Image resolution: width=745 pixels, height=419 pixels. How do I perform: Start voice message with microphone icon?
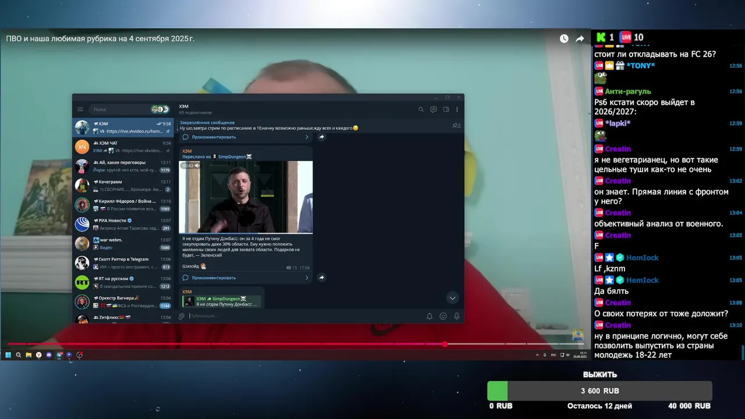(x=457, y=316)
